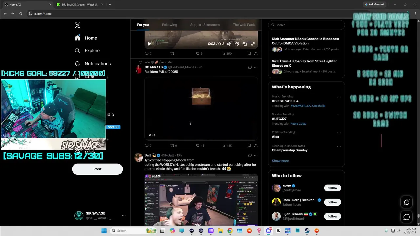The width and height of the screenshot is (420, 236).
Task: Open options for Championship Sunday trend
Action: tap(339, 147)
